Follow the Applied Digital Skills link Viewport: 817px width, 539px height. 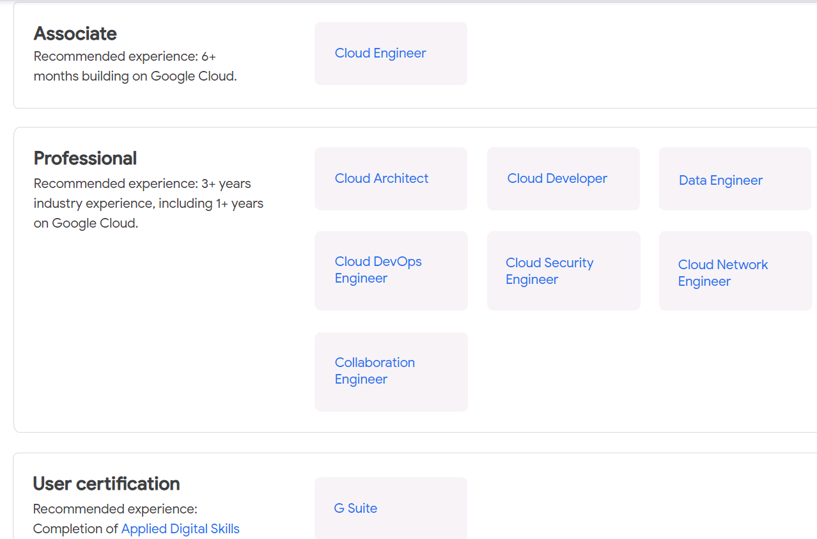(180, 529)
